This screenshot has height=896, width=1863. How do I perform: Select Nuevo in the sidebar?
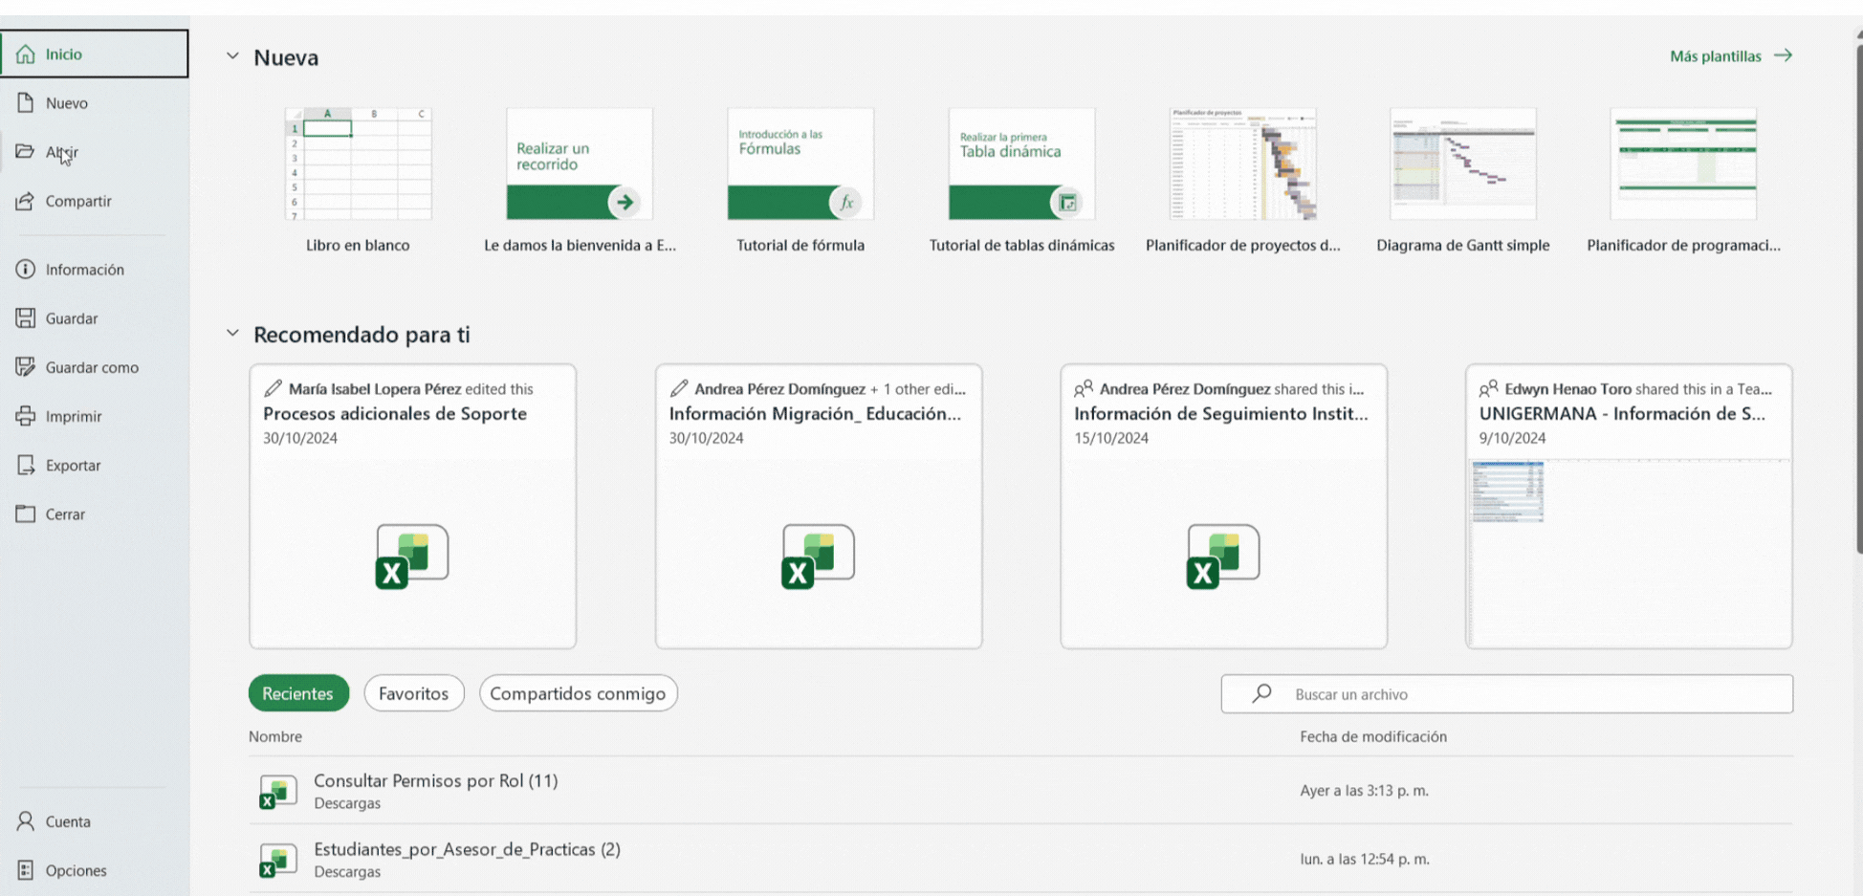95,102
